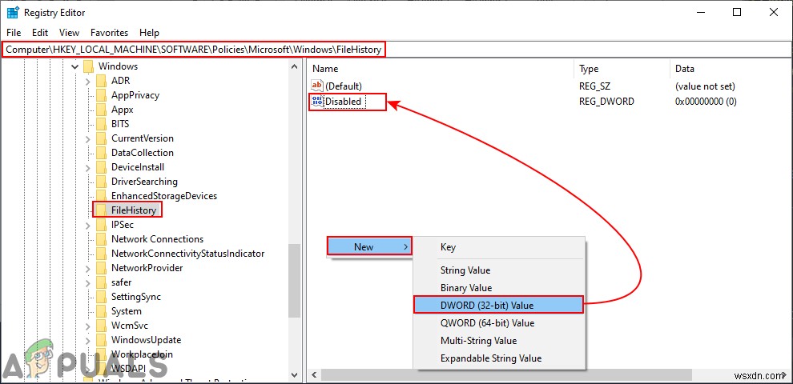
Task: Select the CurrentVersion folder icon
Action: [102, 138]
